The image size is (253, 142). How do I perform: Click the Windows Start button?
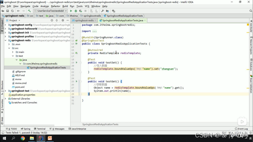4,138
